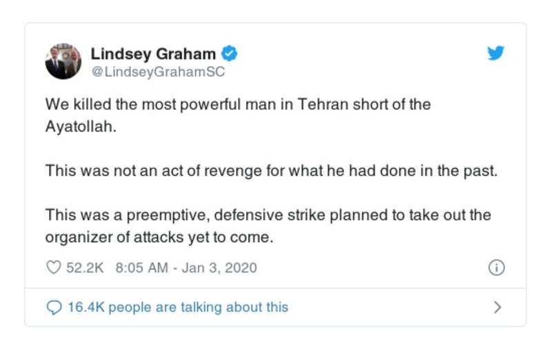This screenshot has height=354, width=551.
Task: Like the tweet with the heart icon
Action: click(54, 268)
